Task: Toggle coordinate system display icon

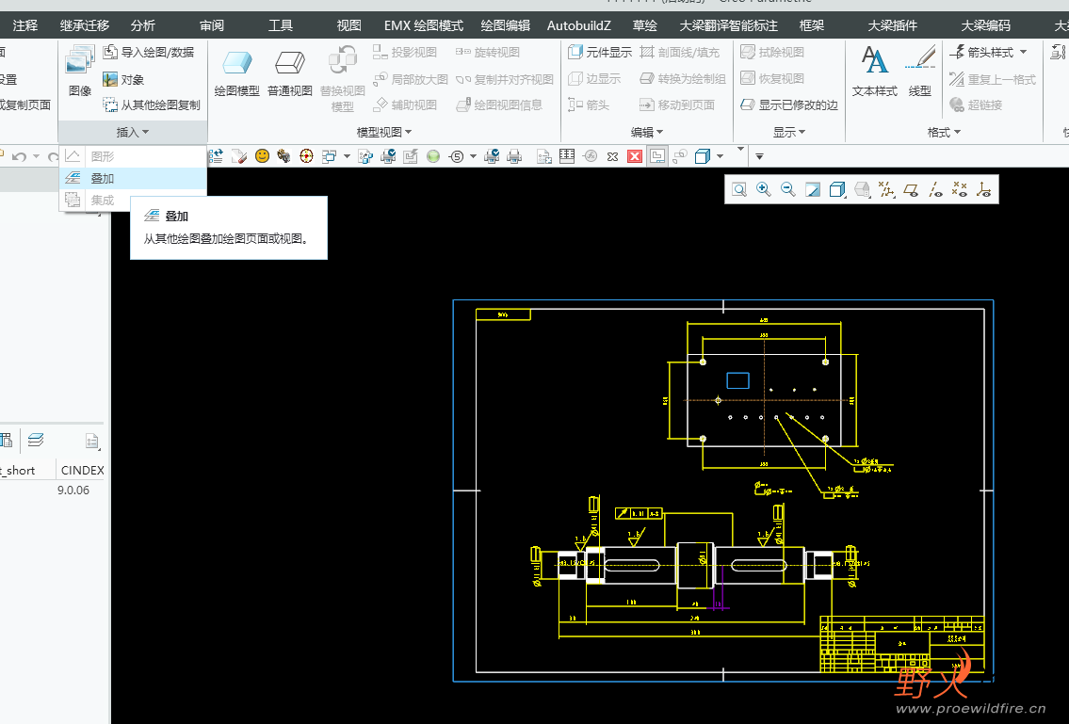Action: [x=983, y=190]
